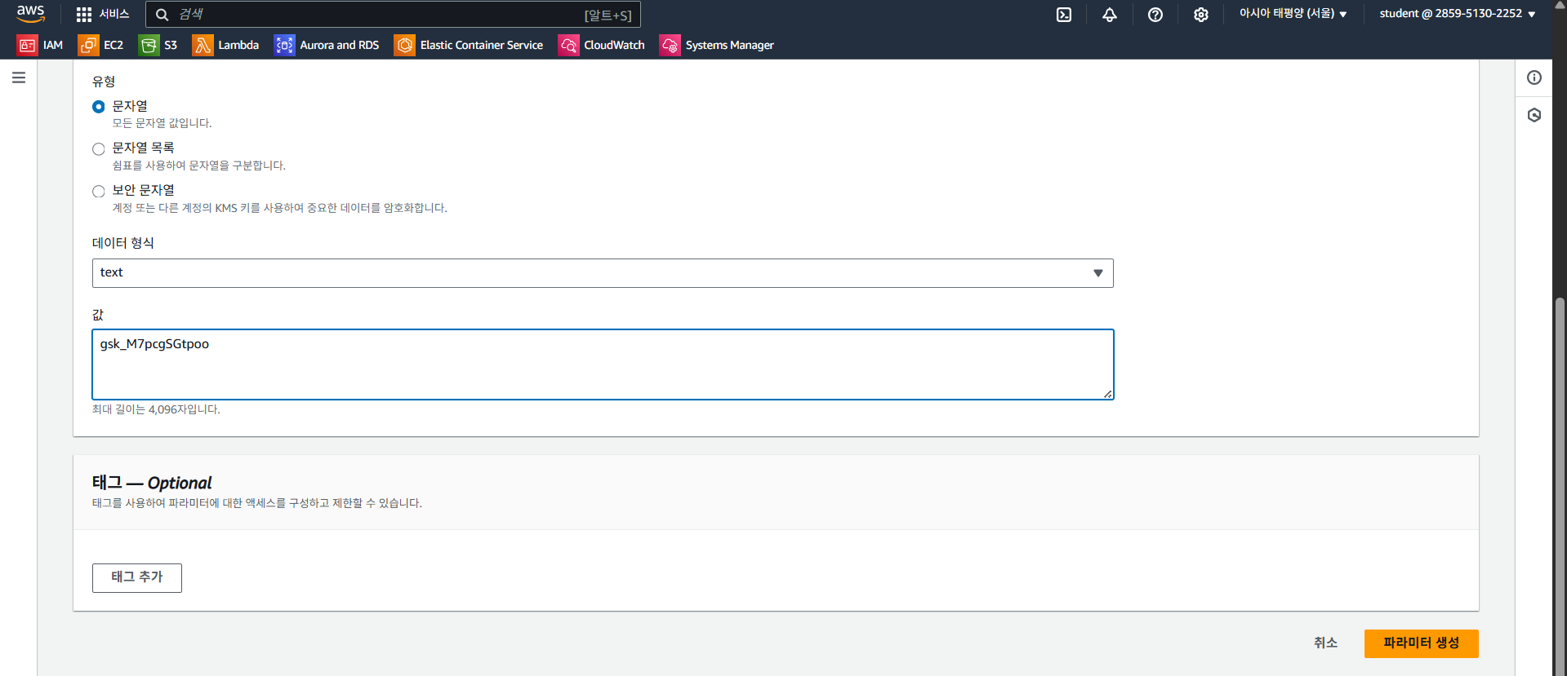Screen dimensions: 1567x676
Task: Open the Elastic Container Service shortcut icon
Action: (x=404, y=45)
